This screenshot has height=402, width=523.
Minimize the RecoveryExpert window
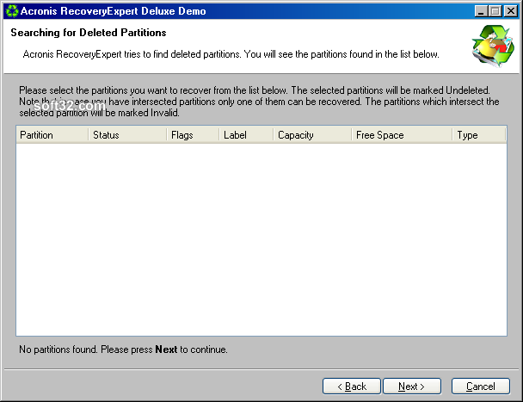(481, 11)
